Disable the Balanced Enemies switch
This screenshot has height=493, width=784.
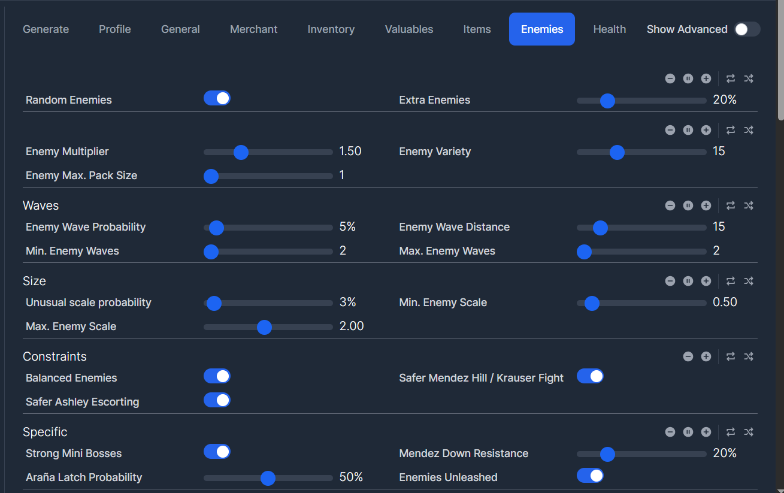click(217, 376)
